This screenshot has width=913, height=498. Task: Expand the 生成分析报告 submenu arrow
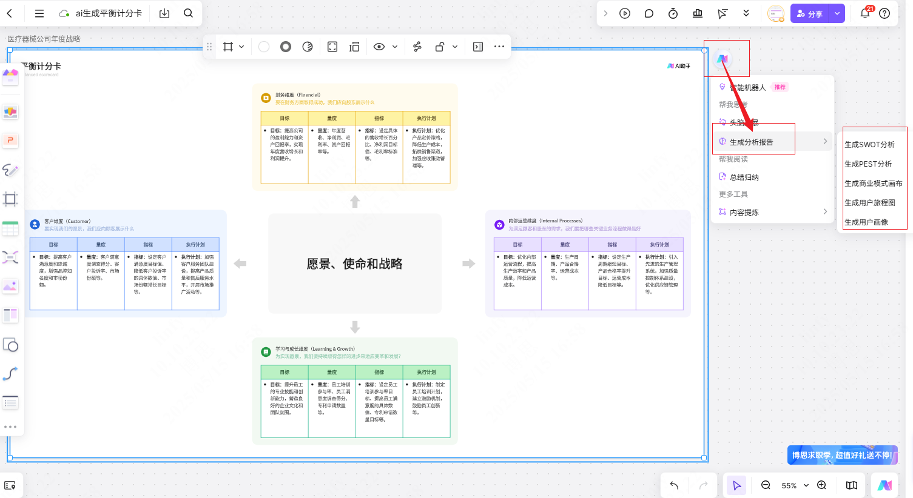point(825,141)
